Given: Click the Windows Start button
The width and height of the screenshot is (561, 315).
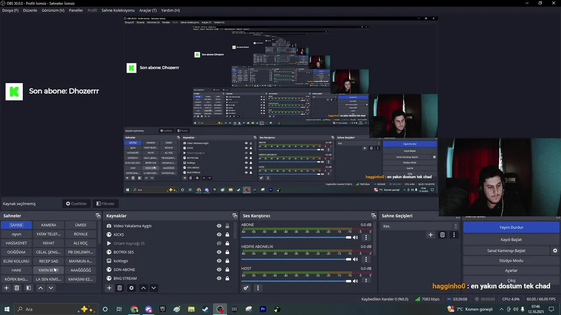Looking at the screenshot, I should tap(7, 309).
